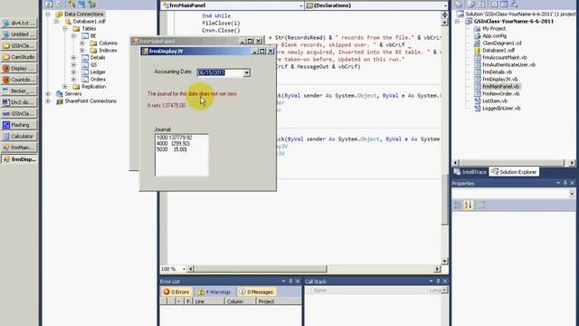Sort Error List by Line column
Image resolution: width=579 pixels, height=326 pixels.
pos(208,302)
